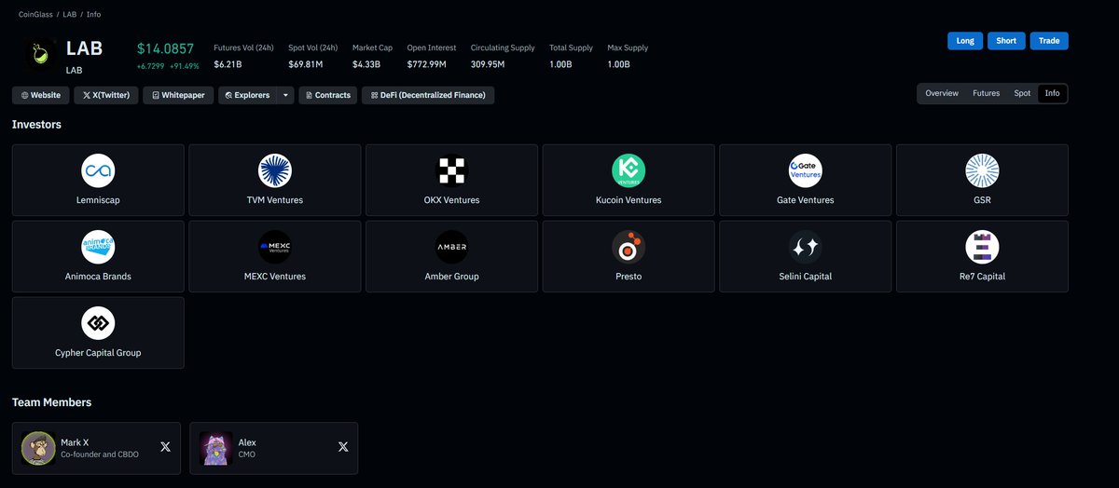Click the Investors section heading
The width and height of the screenshot is (1119, 488).
pyautogui.click(x=36, y=124)
